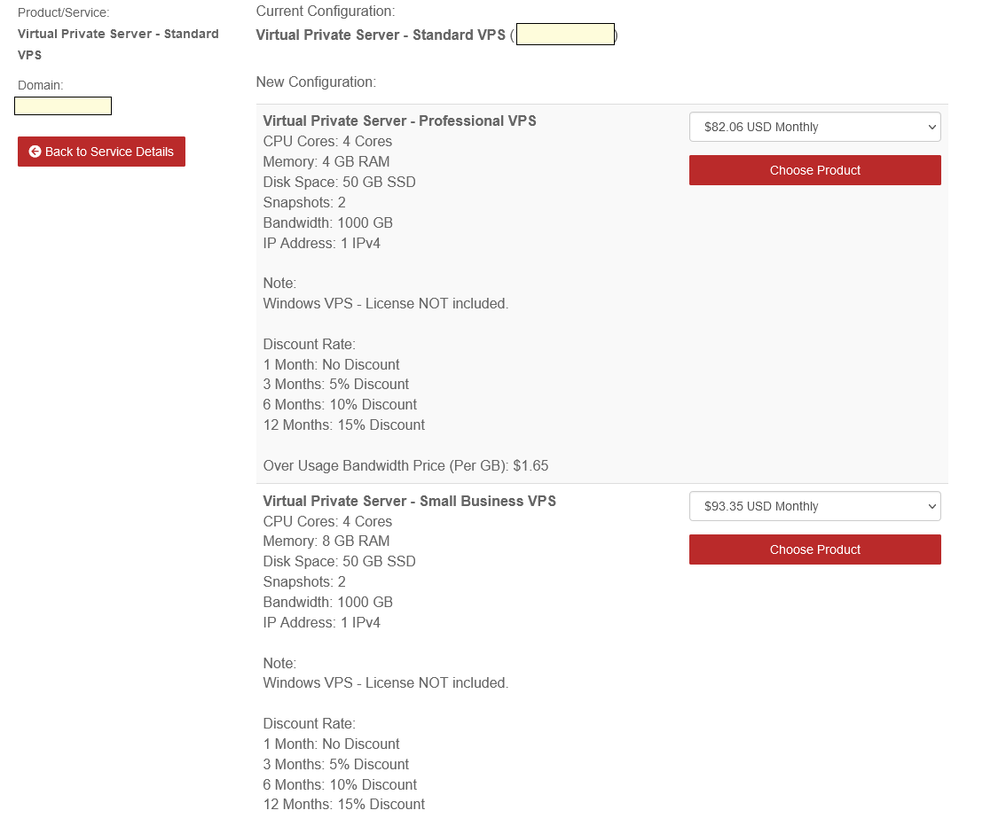
Task: Choose Product for Small Business VPS
Action: (x=814, y=549)
